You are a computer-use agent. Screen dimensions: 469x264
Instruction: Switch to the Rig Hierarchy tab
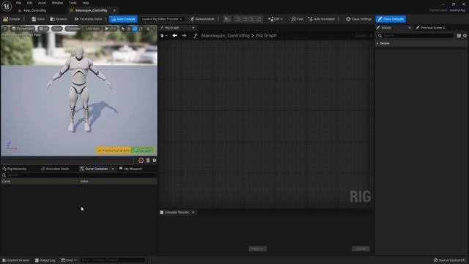click(15, 169)
